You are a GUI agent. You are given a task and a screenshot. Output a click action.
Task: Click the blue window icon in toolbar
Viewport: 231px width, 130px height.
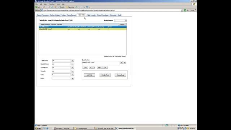coord(87,7)
